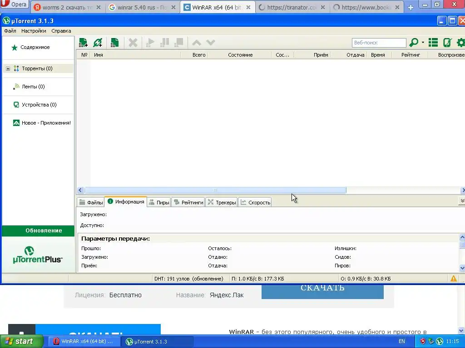Open the Preferences gear icon
This screenshot has width=465, height=348.
461,43
